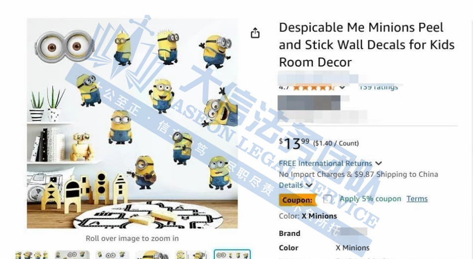Viewport: 473px width, 259px height.
Task: Expand the shipping Details chevron
Action: [309, 185]
